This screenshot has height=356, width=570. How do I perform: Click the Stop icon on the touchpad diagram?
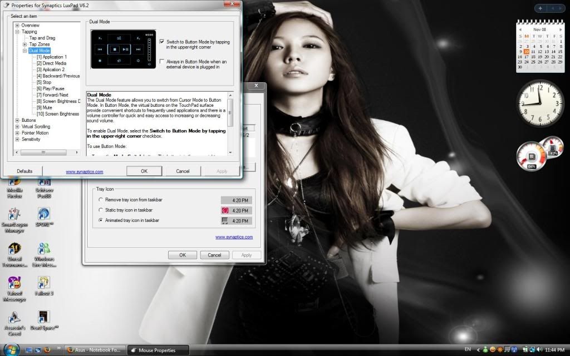click(x=115, y=49)
